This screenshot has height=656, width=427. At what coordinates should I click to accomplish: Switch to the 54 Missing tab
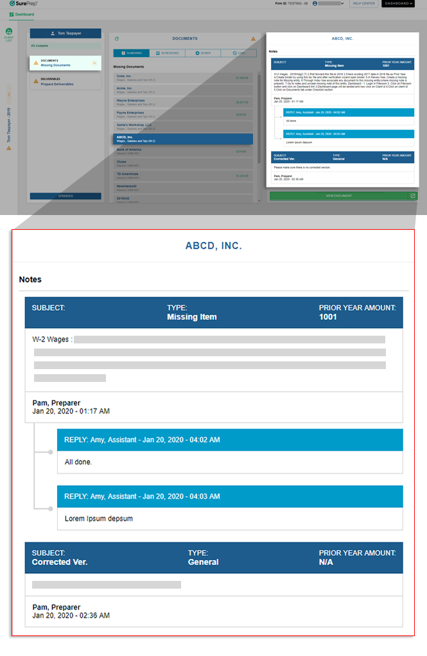132,53
